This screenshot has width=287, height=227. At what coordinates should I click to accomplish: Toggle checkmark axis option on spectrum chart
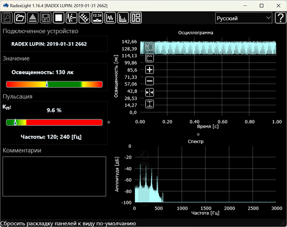coord(144,155)
